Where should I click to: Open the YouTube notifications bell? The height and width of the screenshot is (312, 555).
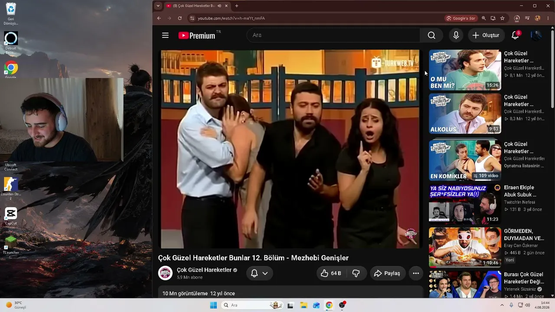point(515,35)
